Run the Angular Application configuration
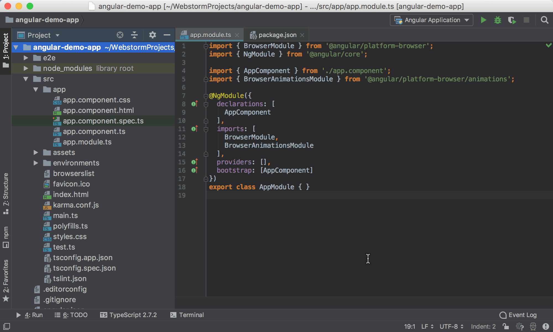Image resolution: width=553 pixels, height=332 pixels. click(x=483, y=20)
